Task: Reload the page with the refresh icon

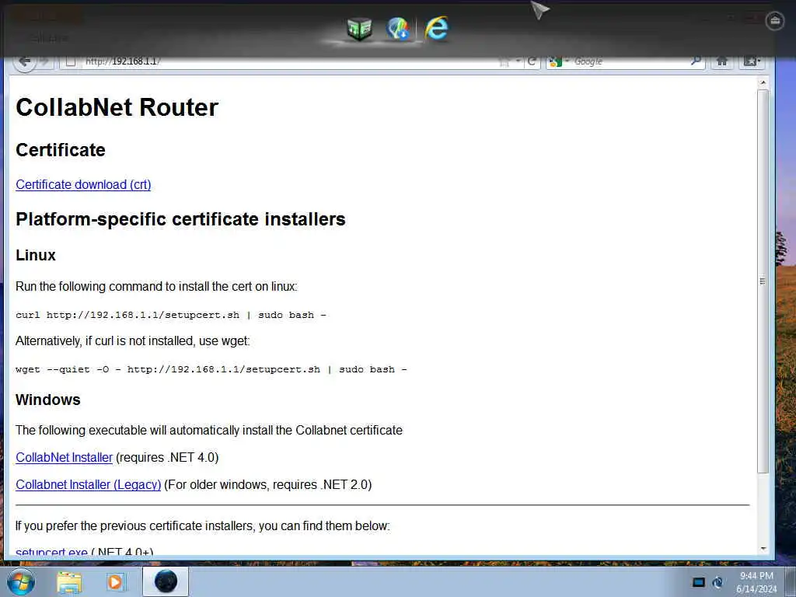Action: pyautogui.click(x=532, y=61)
